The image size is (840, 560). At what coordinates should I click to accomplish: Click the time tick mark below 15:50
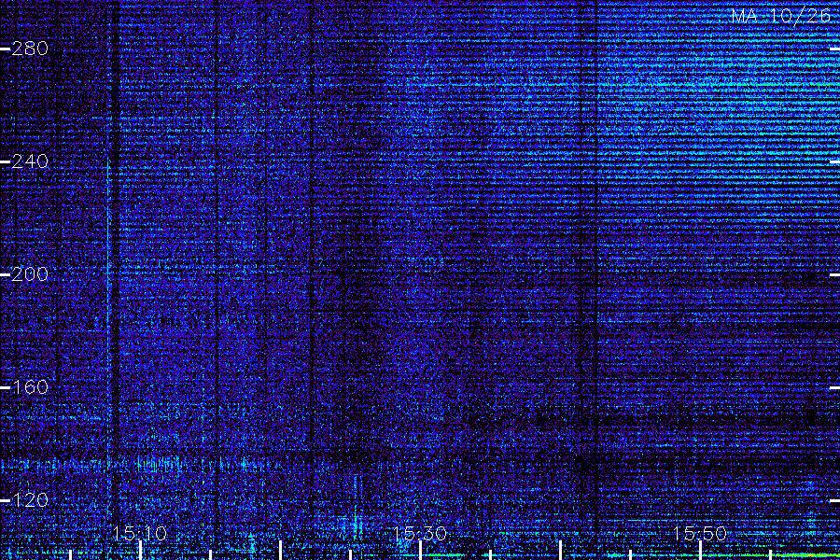701,551
